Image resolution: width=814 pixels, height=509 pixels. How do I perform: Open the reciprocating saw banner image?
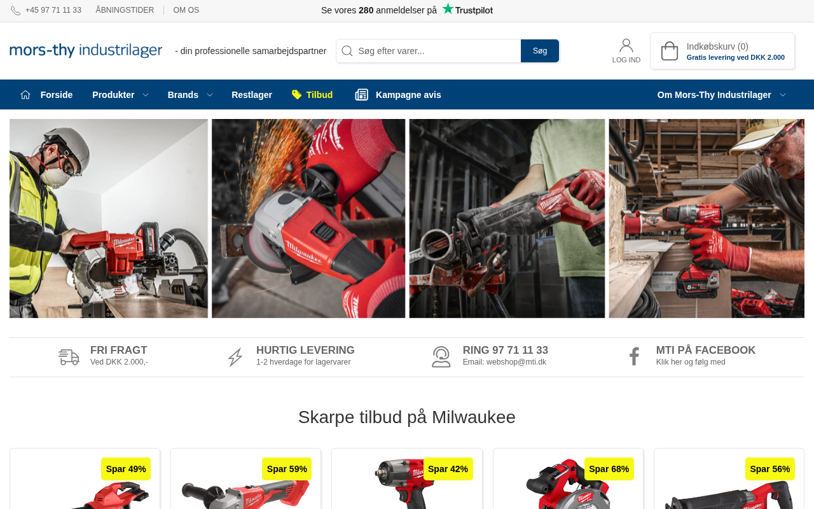[x=507, y=218]
